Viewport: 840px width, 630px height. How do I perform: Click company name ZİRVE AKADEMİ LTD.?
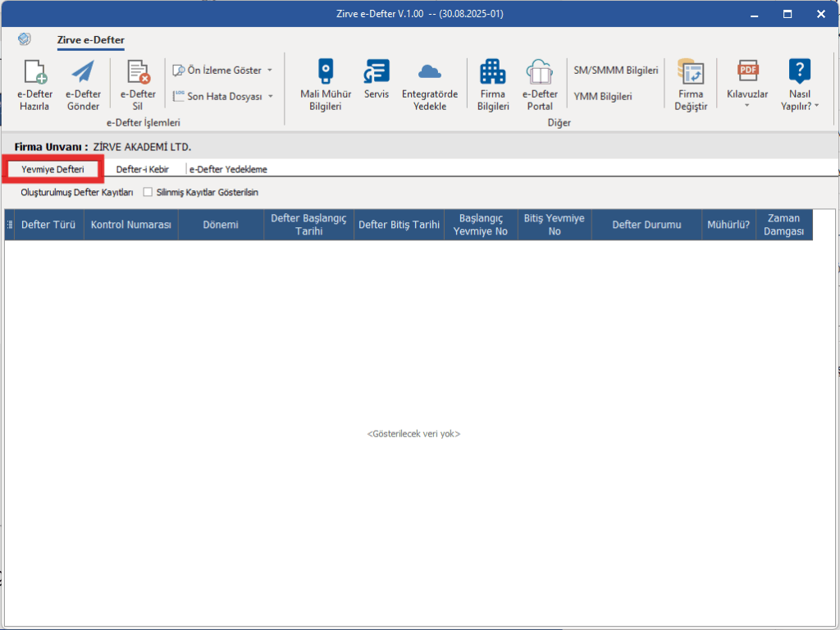(x=142, y=147)
